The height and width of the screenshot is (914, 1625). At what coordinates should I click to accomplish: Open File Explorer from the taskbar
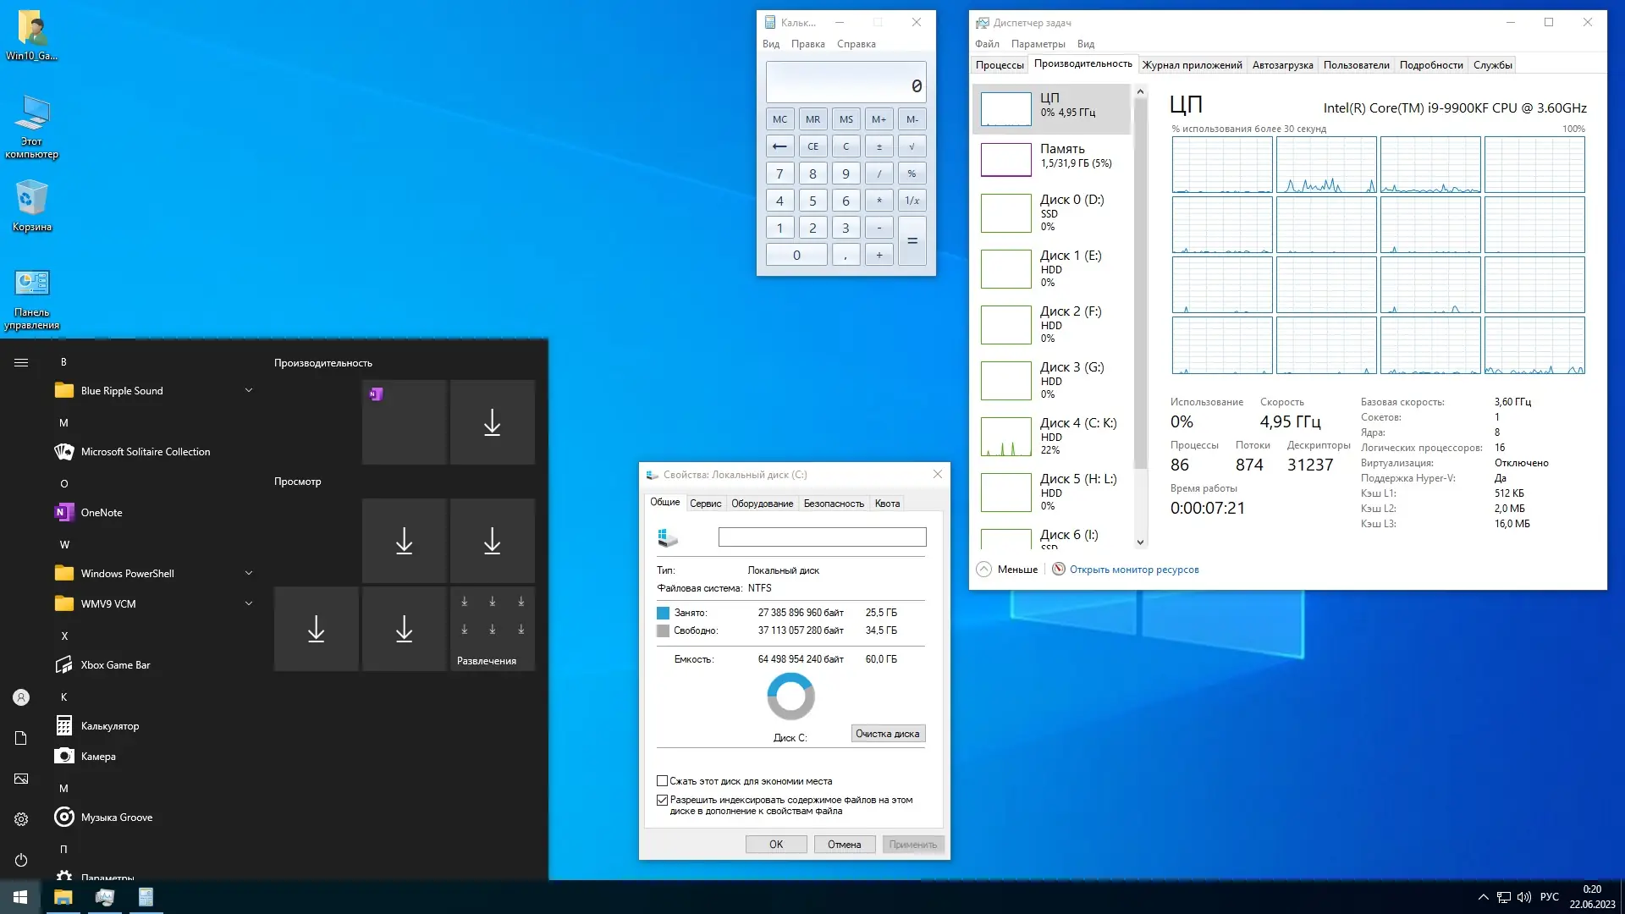[x=63, y=897]
